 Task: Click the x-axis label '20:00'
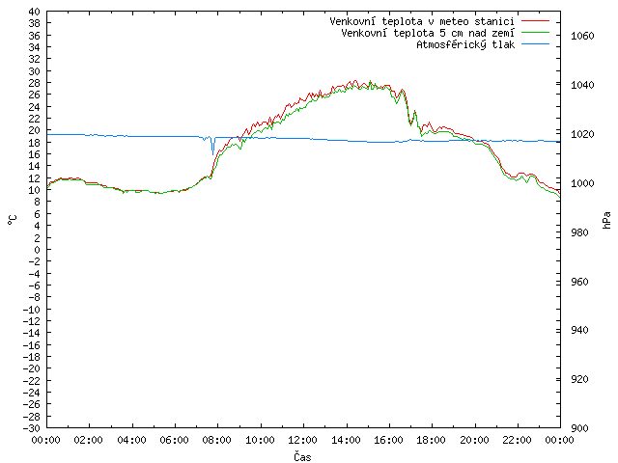point(474,440)
